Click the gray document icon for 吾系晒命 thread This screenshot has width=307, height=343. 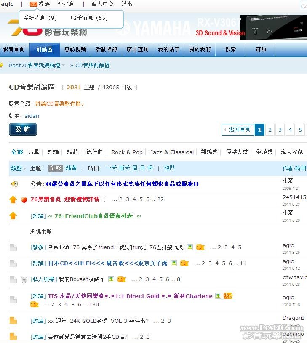[x=13, y=247]
